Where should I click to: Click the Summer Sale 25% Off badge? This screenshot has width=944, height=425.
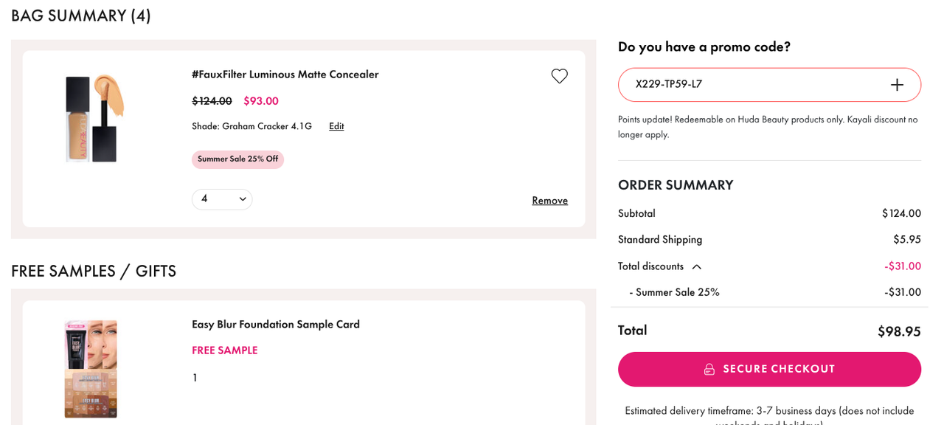[x=237, y=159]
